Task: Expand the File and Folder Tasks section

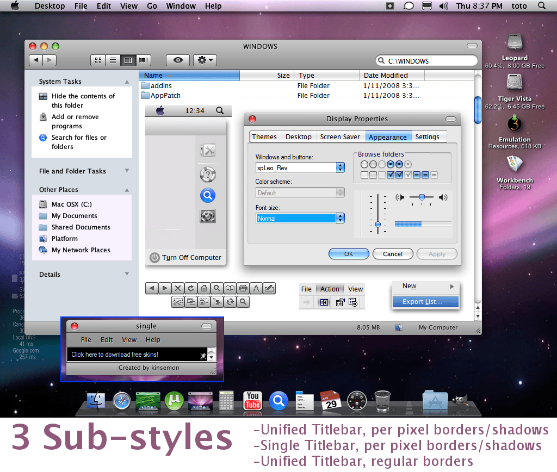Action: [x=127, y=171]
